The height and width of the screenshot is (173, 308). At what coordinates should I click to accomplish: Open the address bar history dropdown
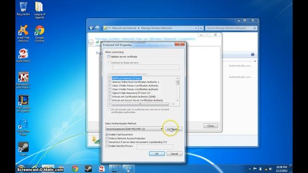(196, 28)
